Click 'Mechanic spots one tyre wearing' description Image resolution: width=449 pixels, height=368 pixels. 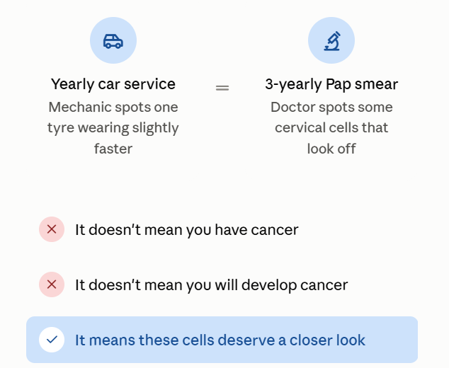(x=113, y=127)
